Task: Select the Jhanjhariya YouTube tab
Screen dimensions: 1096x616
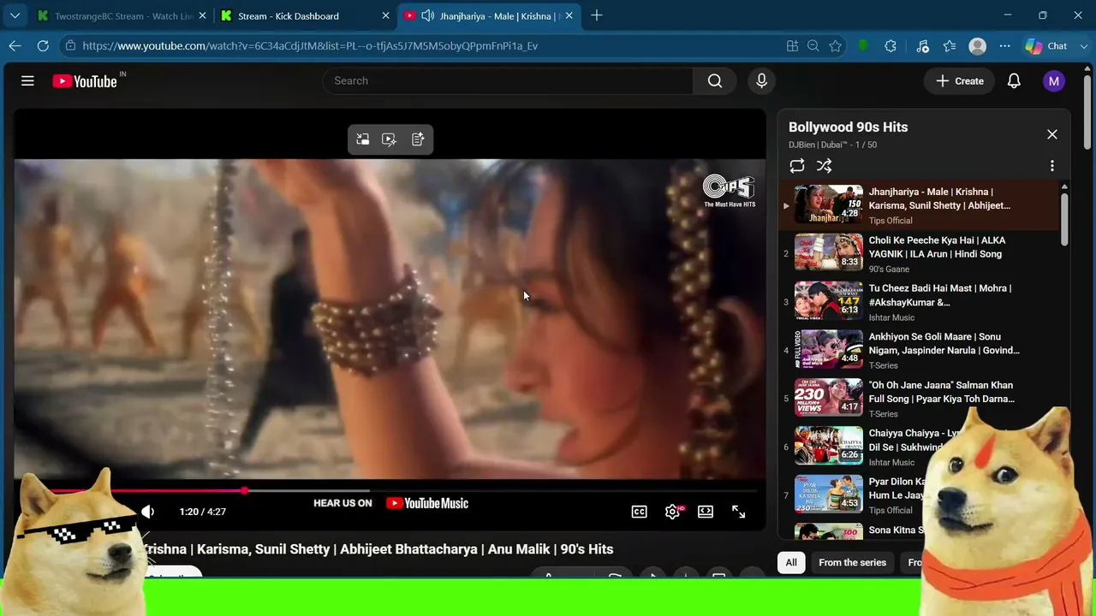Action: 489,15
